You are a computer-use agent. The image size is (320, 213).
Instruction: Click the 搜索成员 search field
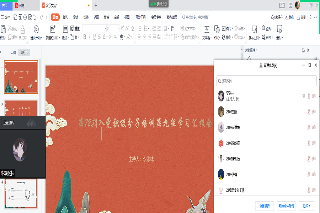point(267,81)
